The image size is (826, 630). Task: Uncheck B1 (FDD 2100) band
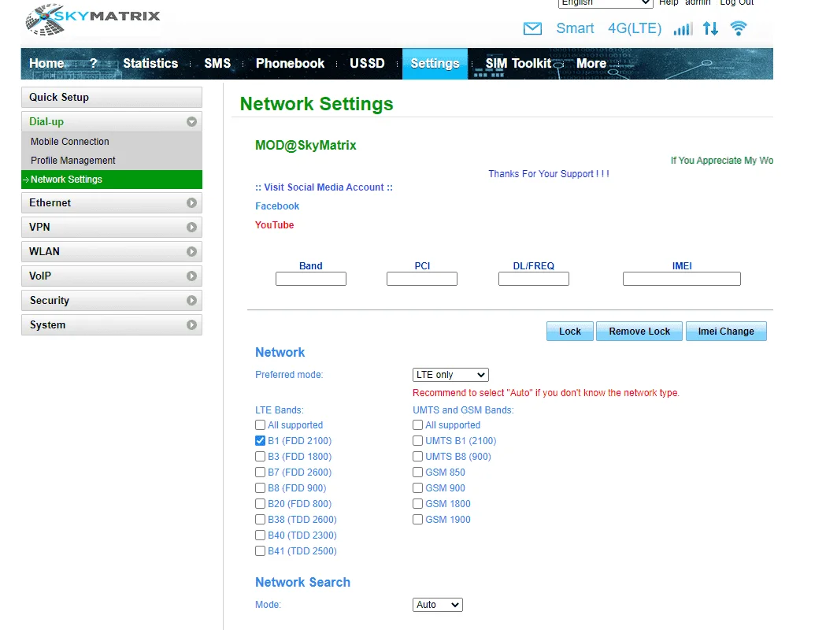click(260, 441)
